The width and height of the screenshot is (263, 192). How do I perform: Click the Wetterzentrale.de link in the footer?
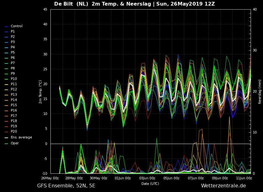pyautogui.click(x=223, y=186)
